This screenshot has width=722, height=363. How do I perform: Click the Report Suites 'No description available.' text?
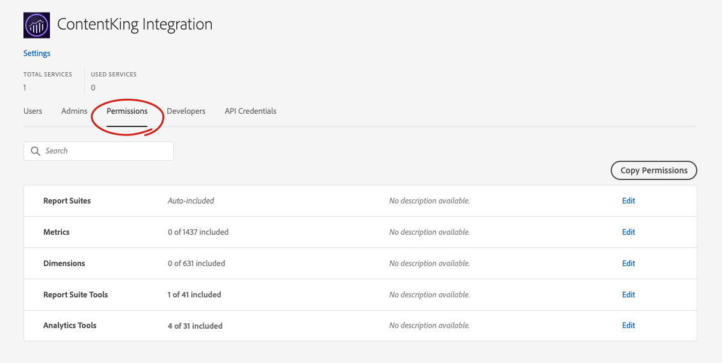[430, 200]
